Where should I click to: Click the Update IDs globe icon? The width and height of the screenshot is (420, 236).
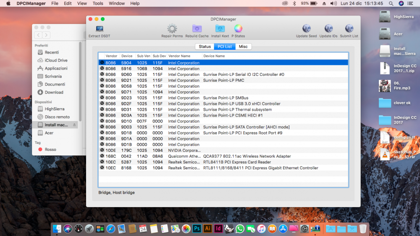tap(328, 29)
